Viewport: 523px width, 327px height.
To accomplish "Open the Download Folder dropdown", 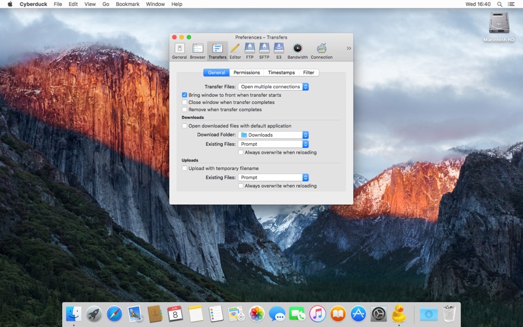I will 273,135.
